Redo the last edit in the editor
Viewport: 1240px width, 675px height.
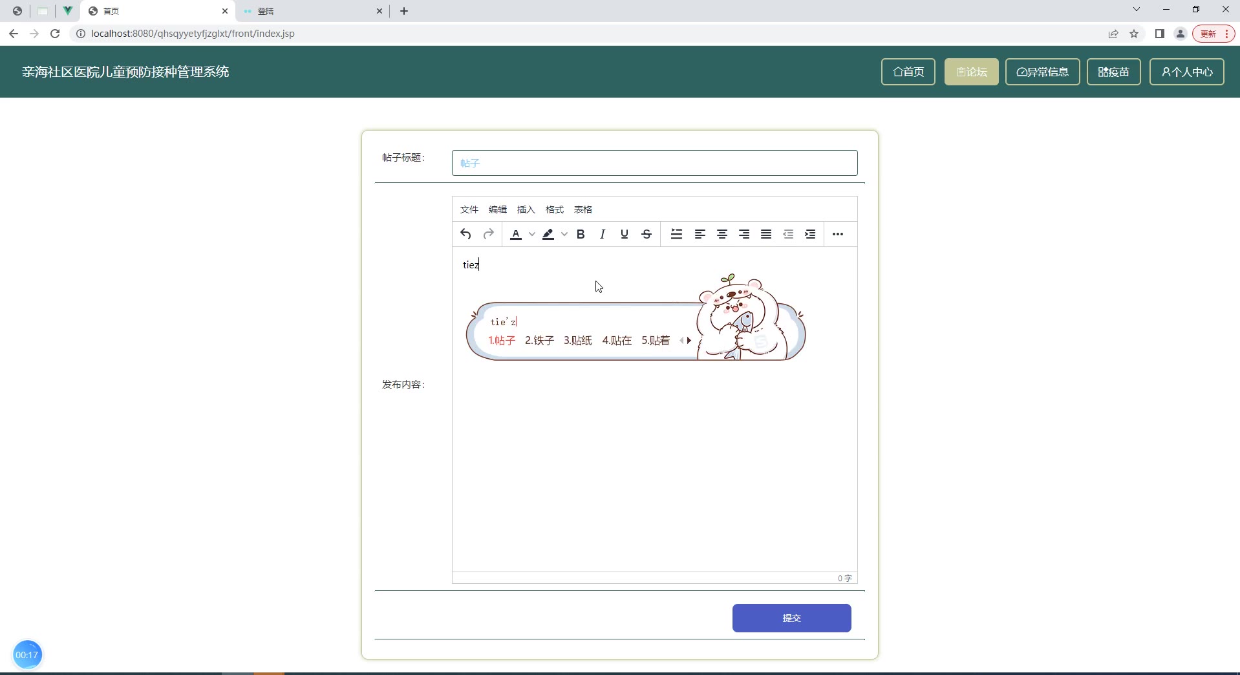[489, 234]
